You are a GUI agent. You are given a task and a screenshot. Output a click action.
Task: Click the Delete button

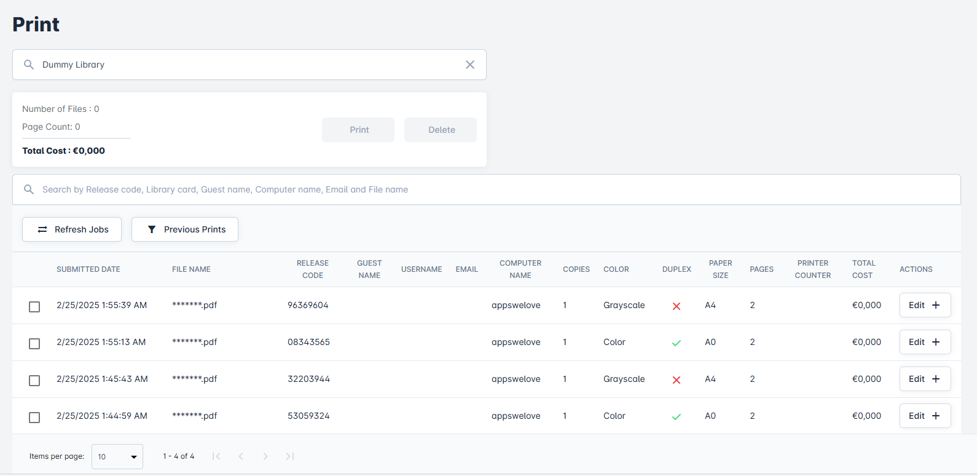coord(441,130)
